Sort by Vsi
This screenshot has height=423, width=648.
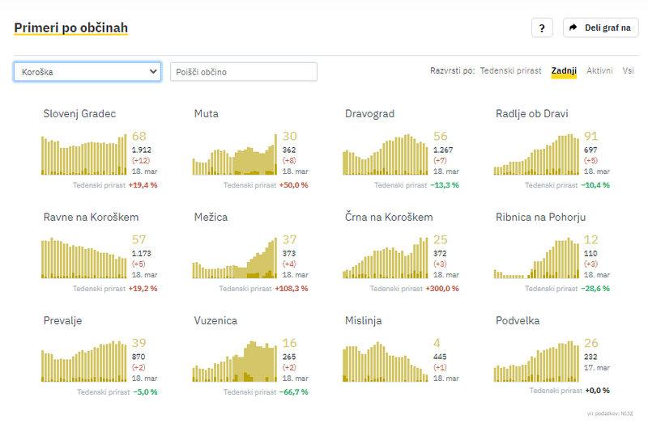[629, 71]
